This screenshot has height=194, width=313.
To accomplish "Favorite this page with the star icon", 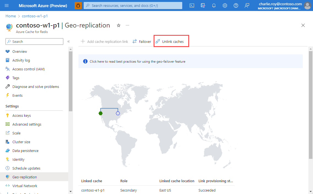I will point(119,25).
